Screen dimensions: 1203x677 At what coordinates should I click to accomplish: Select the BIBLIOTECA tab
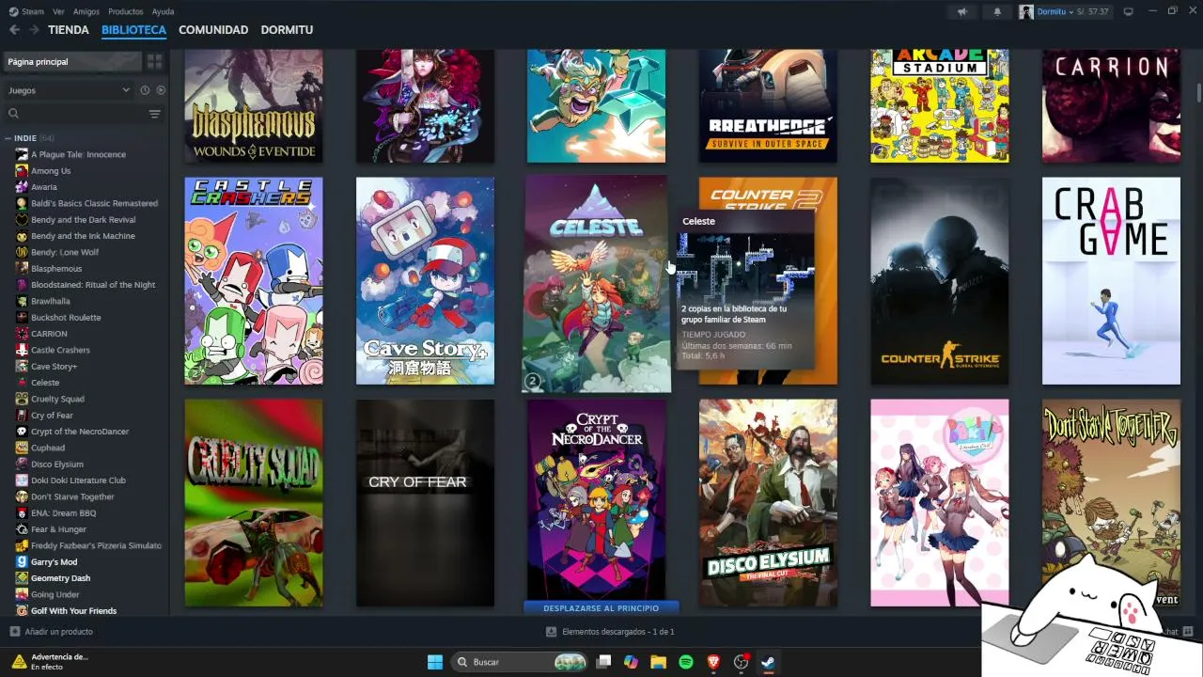pyautogui.click(x=133, y=30)
